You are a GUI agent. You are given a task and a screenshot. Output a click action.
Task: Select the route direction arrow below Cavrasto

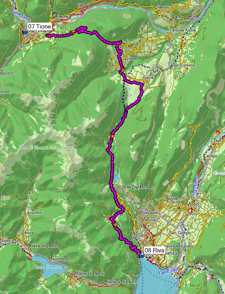tap(122, 71)
